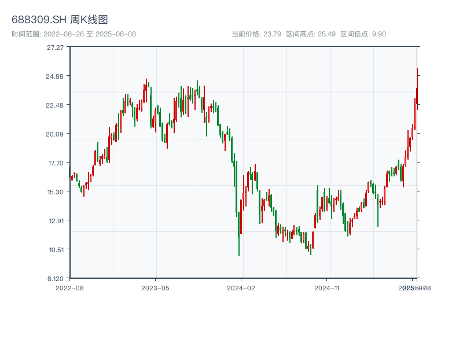
Task: Click the latest candlestick at the far right
Action: tap(417, 87)
